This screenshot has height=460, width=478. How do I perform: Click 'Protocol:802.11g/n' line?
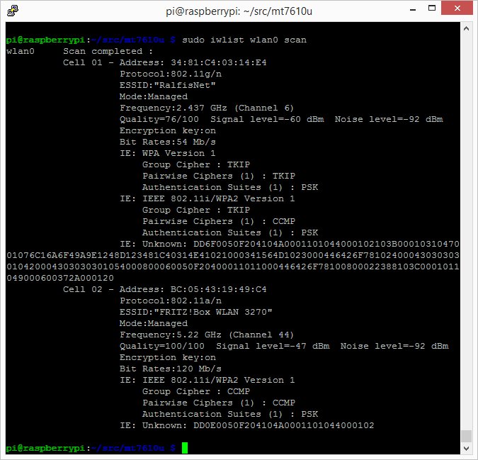tap(171, 74)
